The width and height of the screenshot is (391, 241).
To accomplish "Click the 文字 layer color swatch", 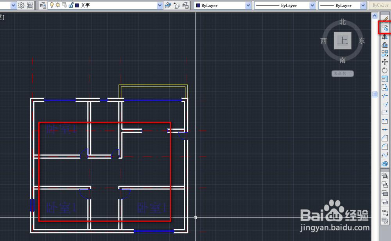I will pos(77,5).
